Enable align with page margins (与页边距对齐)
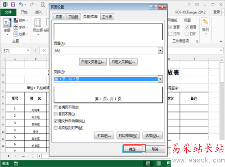 coord(56,128)
